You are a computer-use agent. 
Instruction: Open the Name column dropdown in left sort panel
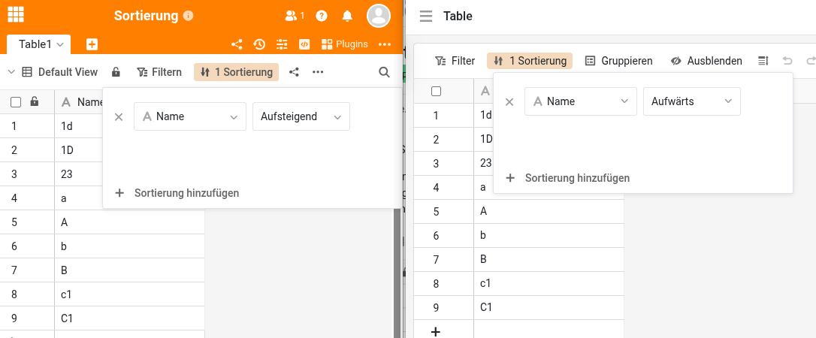coord(189,116)
